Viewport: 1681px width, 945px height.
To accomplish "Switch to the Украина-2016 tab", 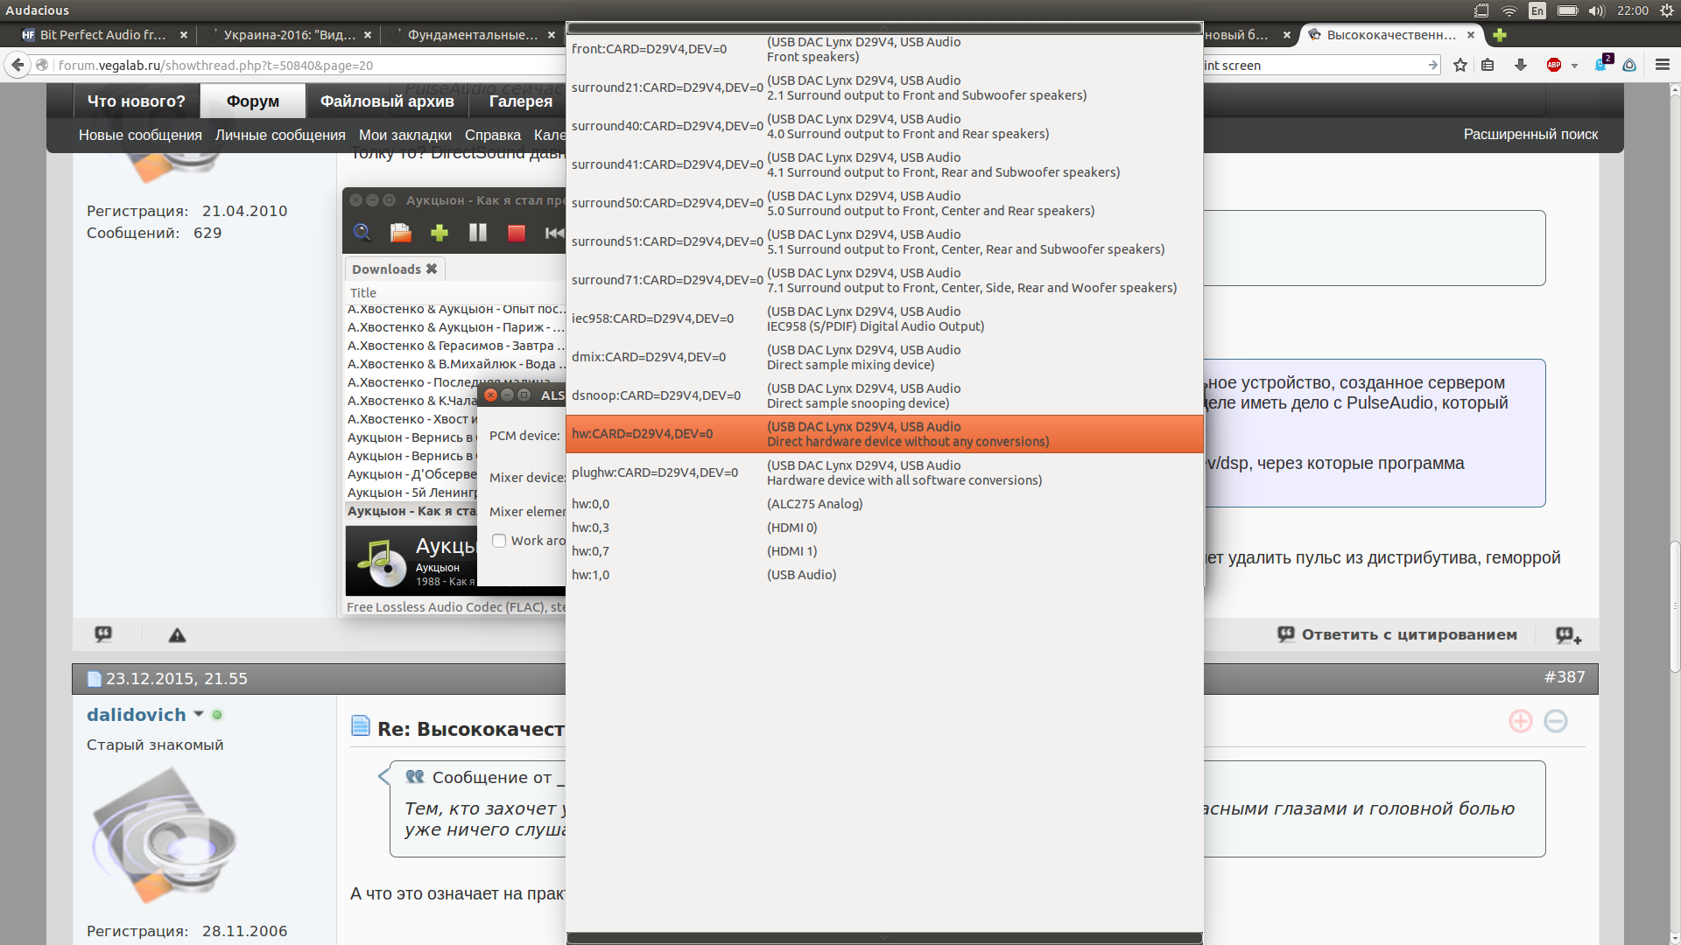I will (x=289, y=35).
